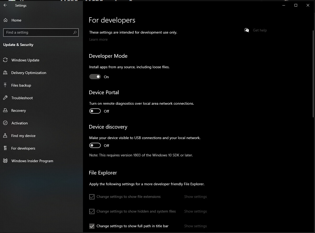Click the Find a setting search box

point(38,33)
